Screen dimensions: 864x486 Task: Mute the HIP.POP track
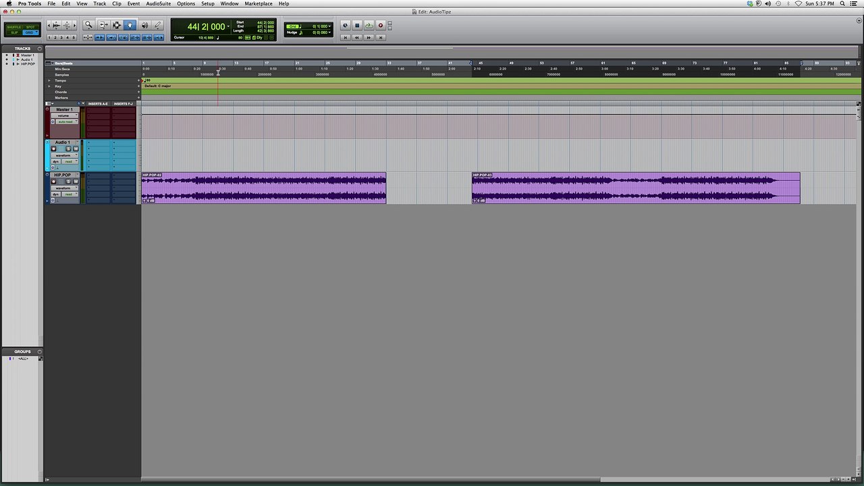tap(76, 182)
